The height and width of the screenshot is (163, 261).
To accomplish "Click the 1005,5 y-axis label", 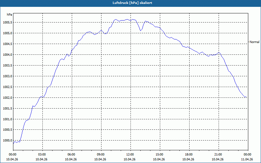I will [x=8, y=22].
